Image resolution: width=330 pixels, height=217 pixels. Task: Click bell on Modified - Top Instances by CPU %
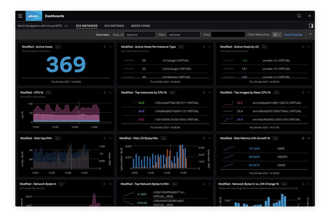pyautogui.click(x=204, y=92)
